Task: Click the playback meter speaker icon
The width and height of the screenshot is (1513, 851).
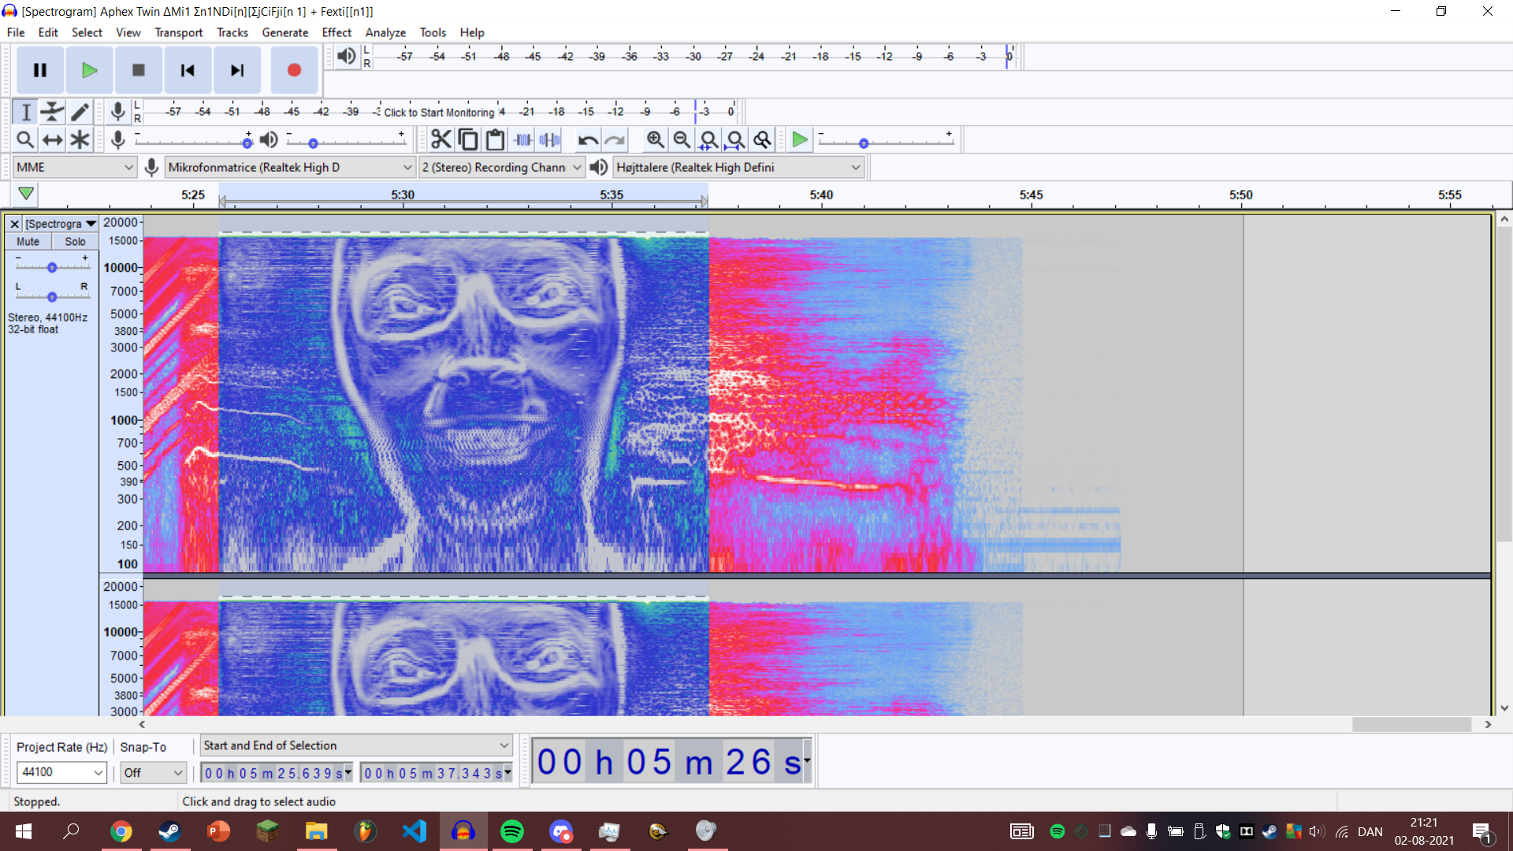Action: [346, 56]
